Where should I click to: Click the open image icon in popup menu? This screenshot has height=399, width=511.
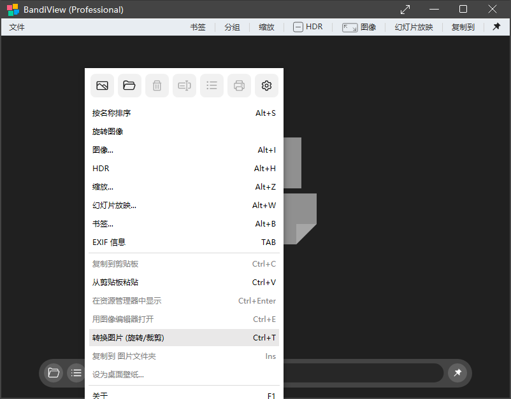click(x=103, y=86)
